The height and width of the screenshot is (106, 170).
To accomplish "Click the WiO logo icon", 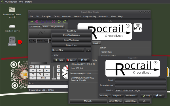I will pyautogui.click(x=138, y=27).
